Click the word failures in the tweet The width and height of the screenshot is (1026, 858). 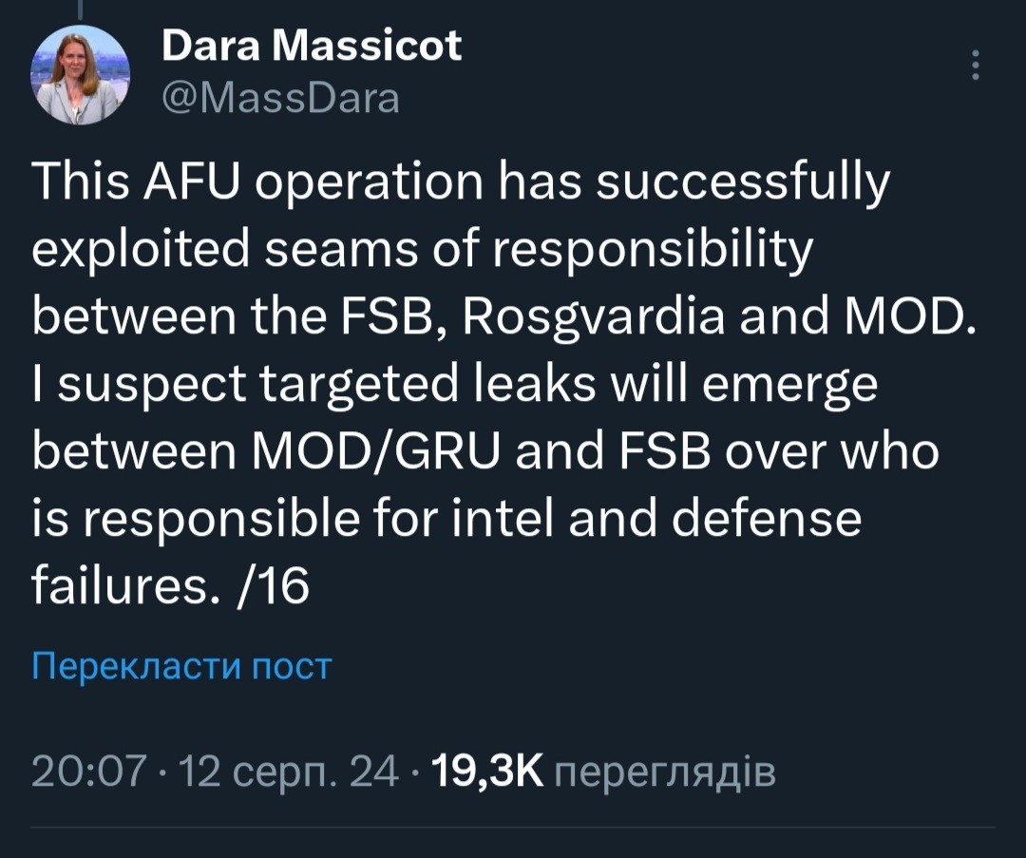coord(121,585)
